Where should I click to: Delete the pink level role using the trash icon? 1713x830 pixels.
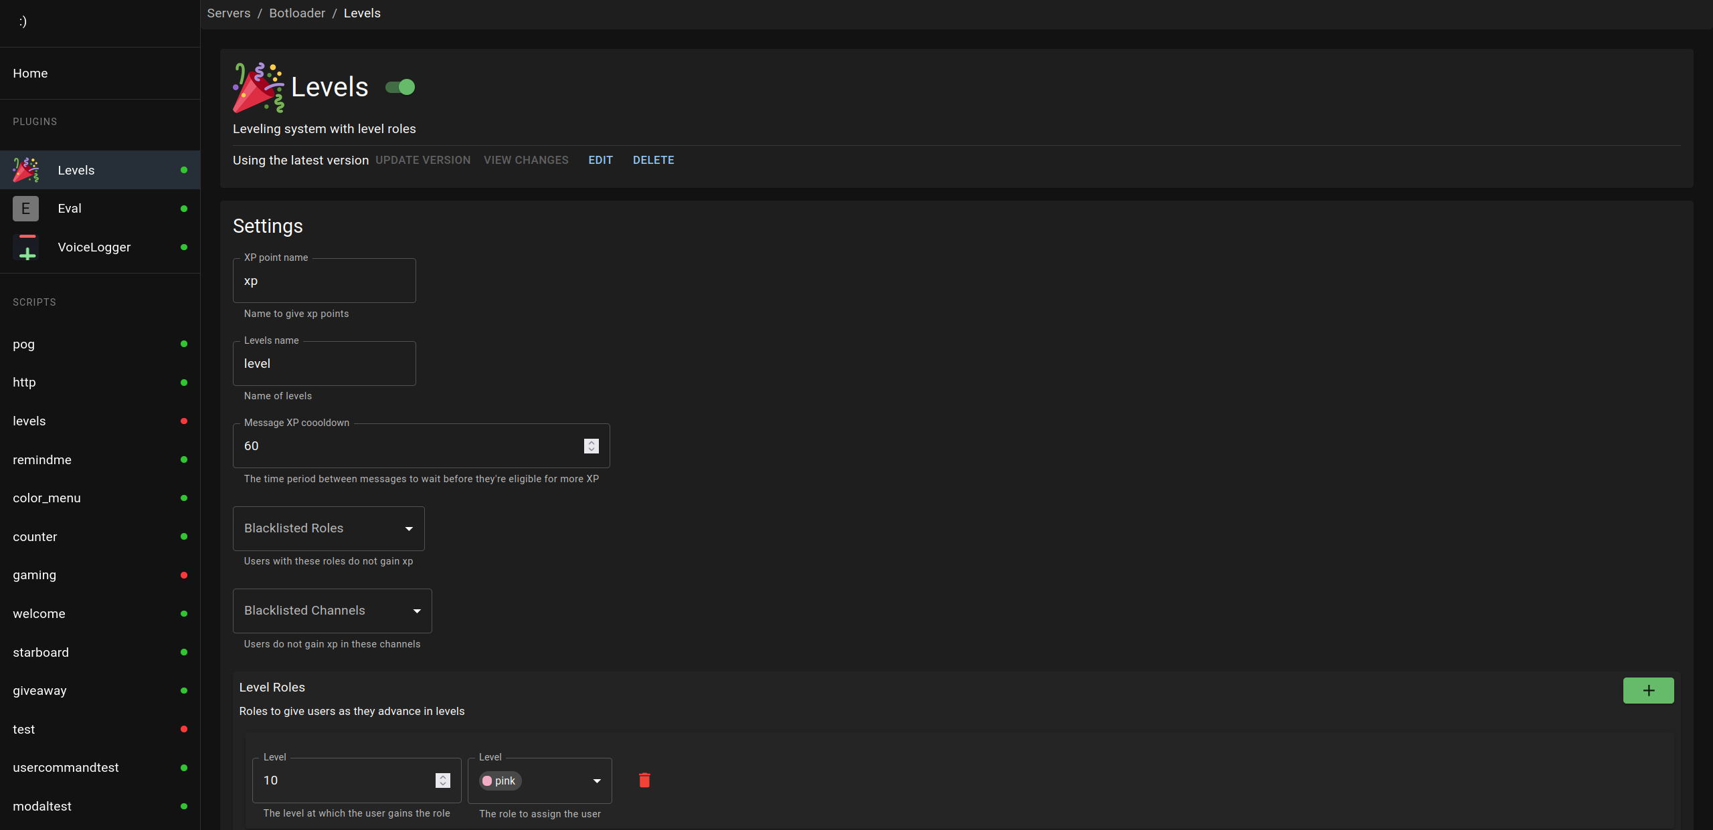(x=644, y=780)
